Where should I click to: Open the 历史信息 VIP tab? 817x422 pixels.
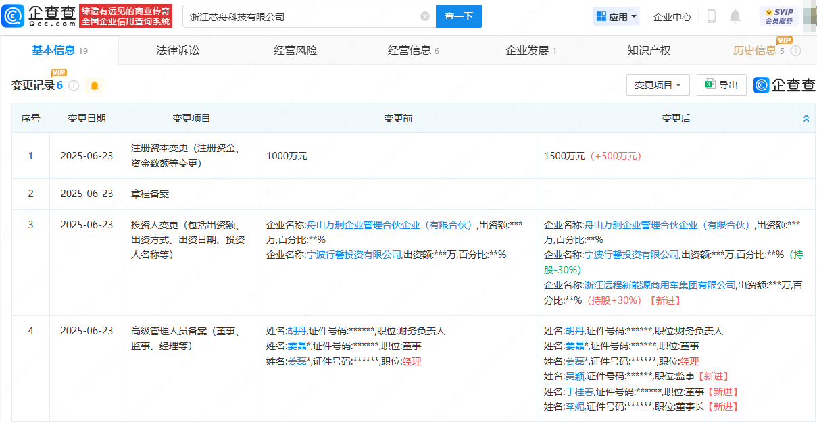[x=759, y=50]
